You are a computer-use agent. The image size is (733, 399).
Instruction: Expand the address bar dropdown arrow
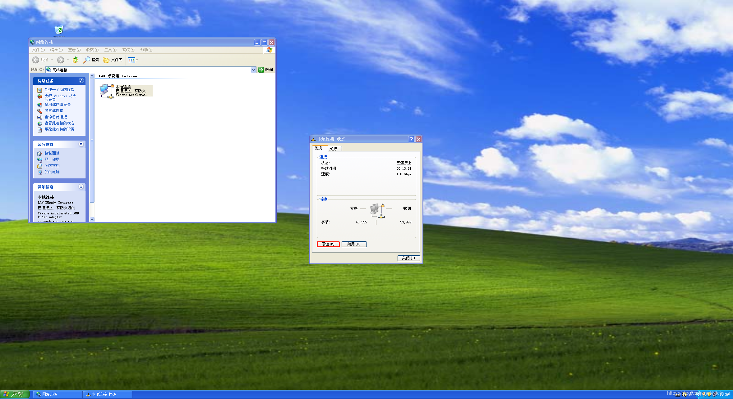(x=253, y=70)
